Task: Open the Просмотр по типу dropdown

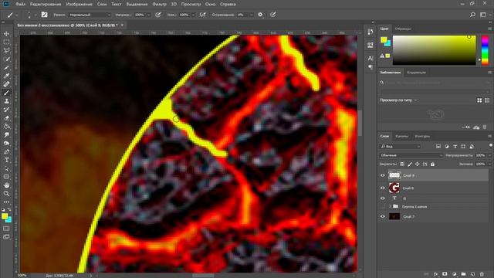Action: click(x=398, y=100)
